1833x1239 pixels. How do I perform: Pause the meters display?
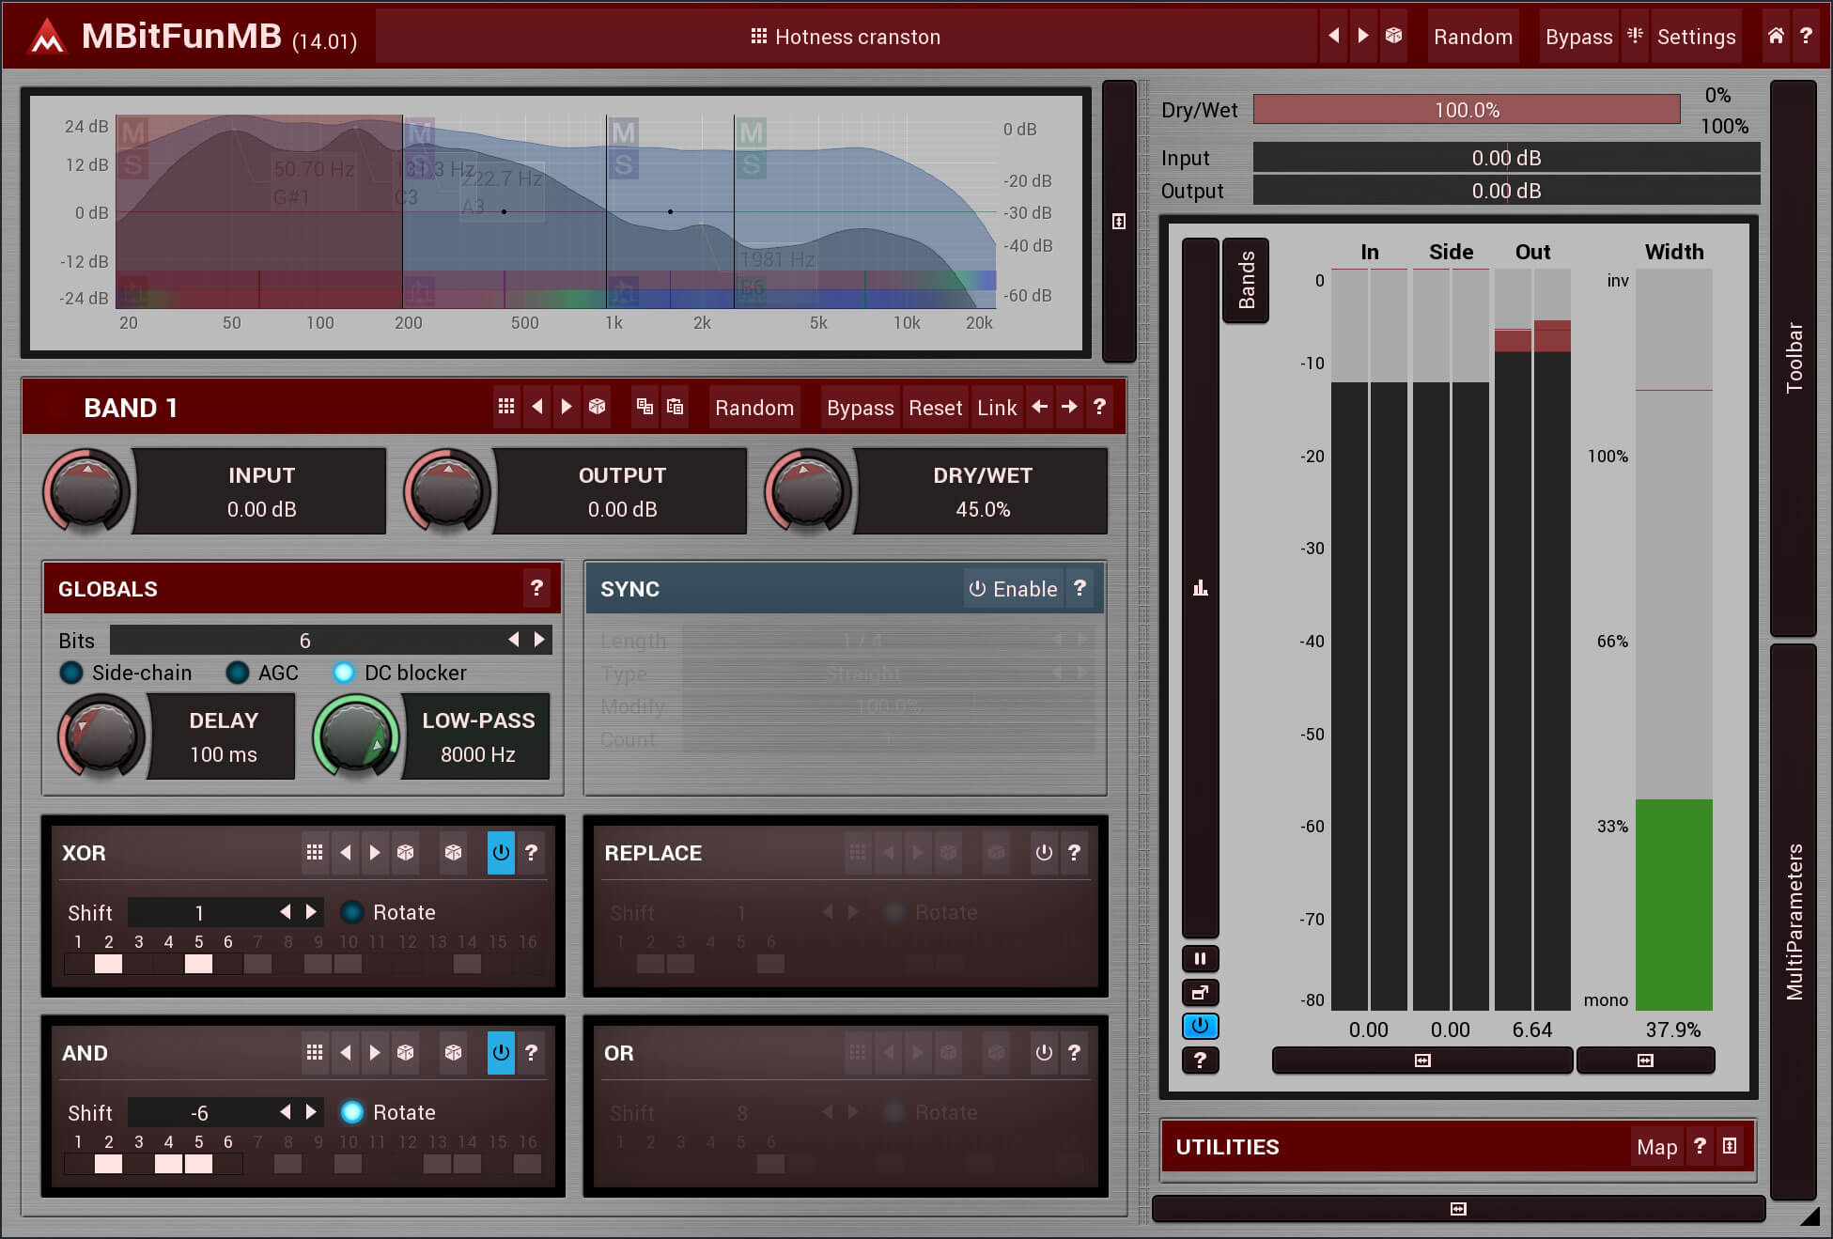point(1200,959)
